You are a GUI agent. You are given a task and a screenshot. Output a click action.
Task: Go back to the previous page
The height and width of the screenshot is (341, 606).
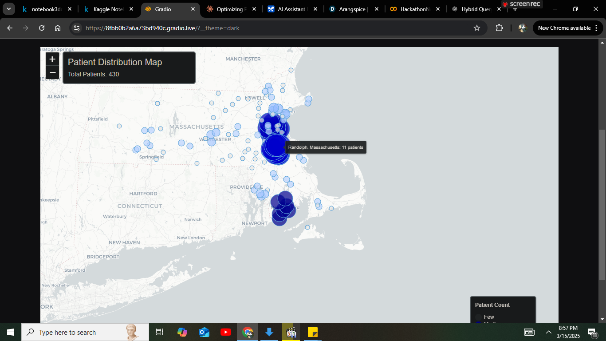[10, 28]
